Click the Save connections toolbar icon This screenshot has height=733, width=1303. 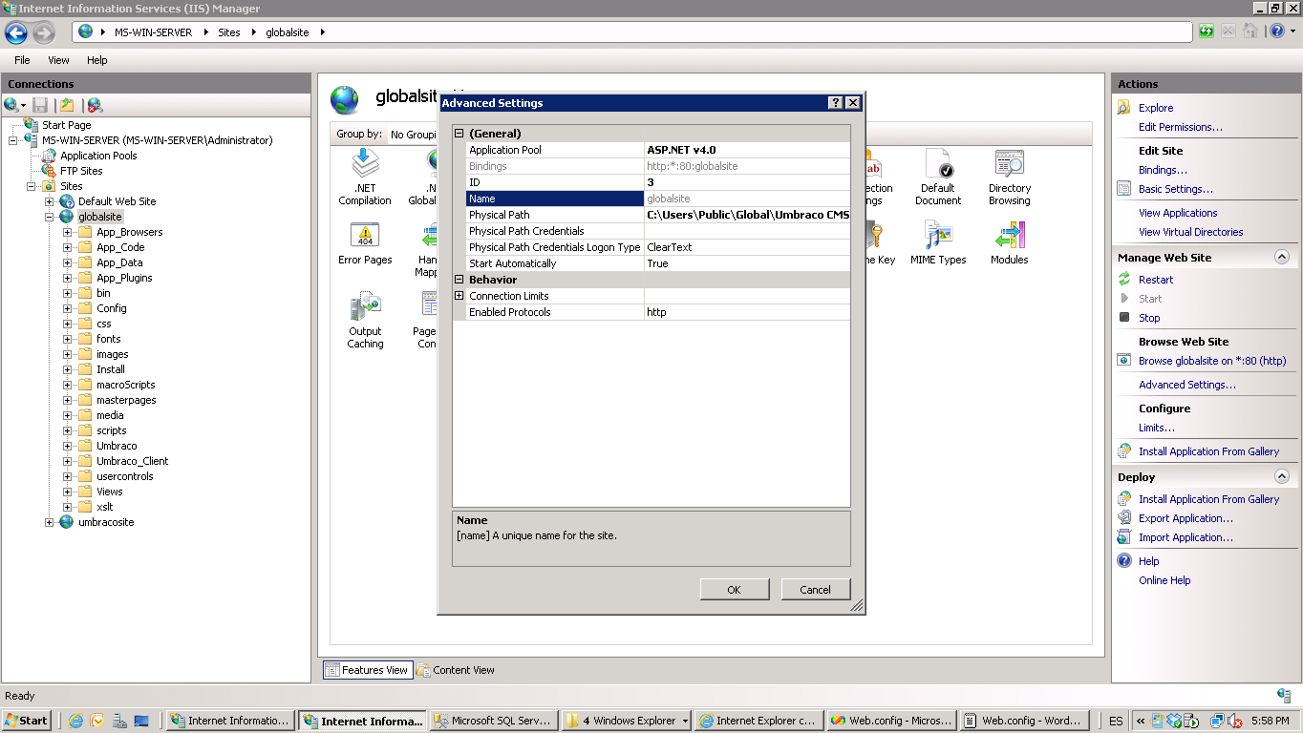tap(40, 105)
